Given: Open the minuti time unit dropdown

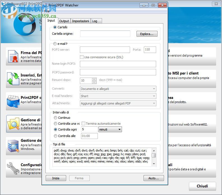Looking at the screenshot, I should pyautogui.click(x=110, y=129).
